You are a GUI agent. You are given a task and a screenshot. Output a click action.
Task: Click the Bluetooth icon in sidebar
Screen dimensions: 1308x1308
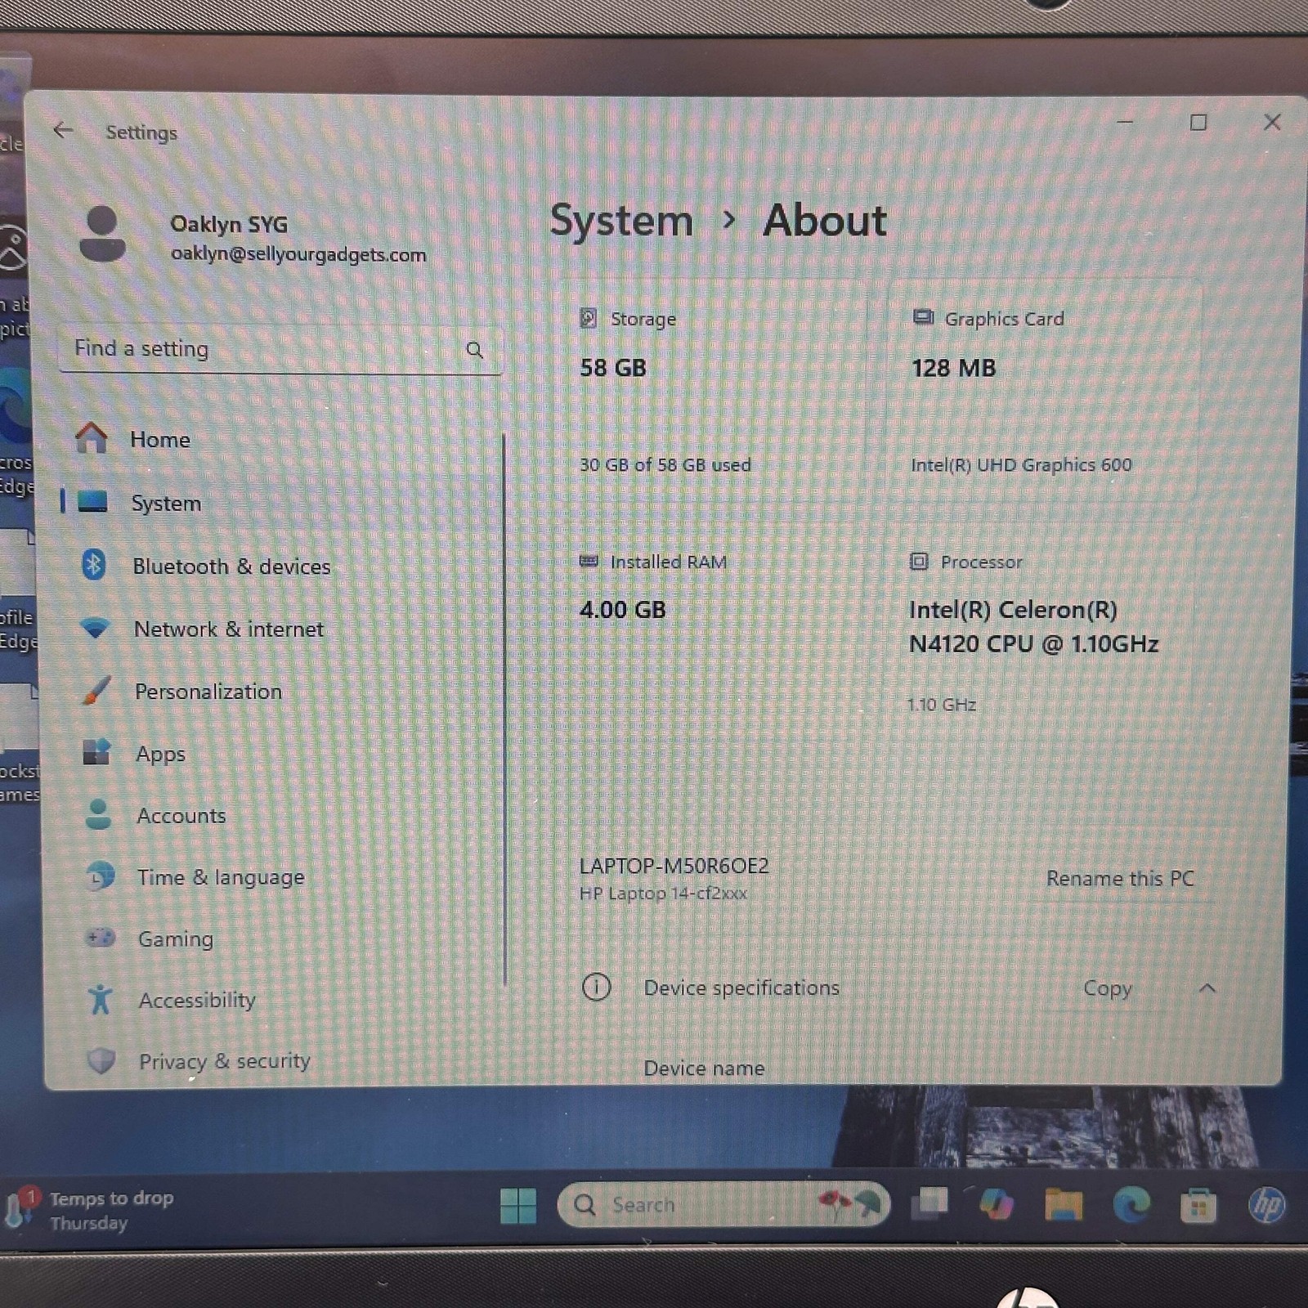pos(94,564)
